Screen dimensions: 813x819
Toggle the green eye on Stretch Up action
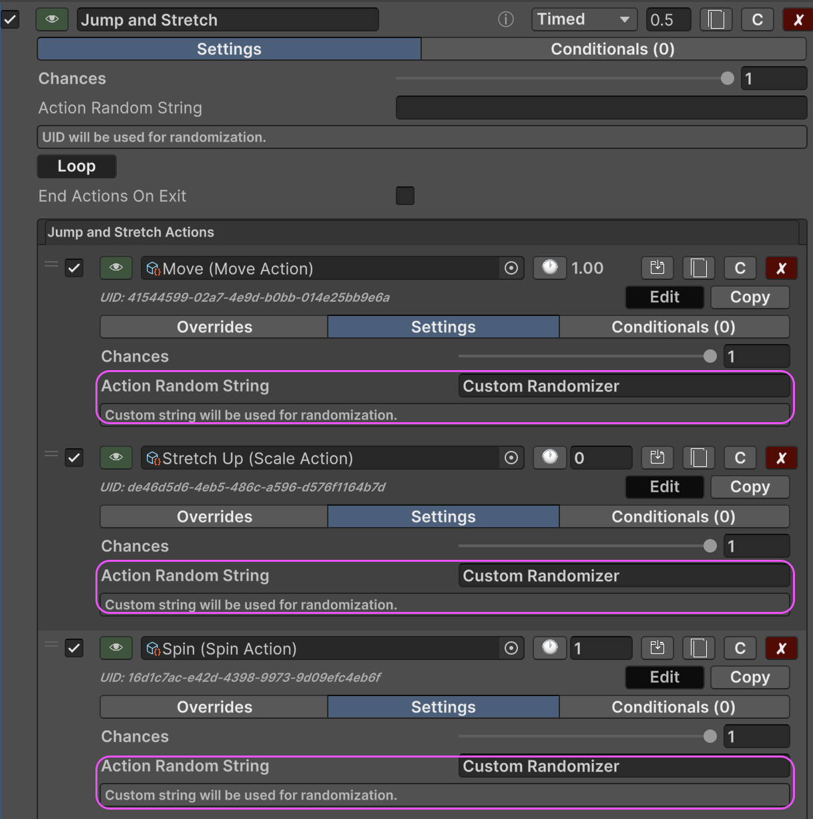coord(116,458)
